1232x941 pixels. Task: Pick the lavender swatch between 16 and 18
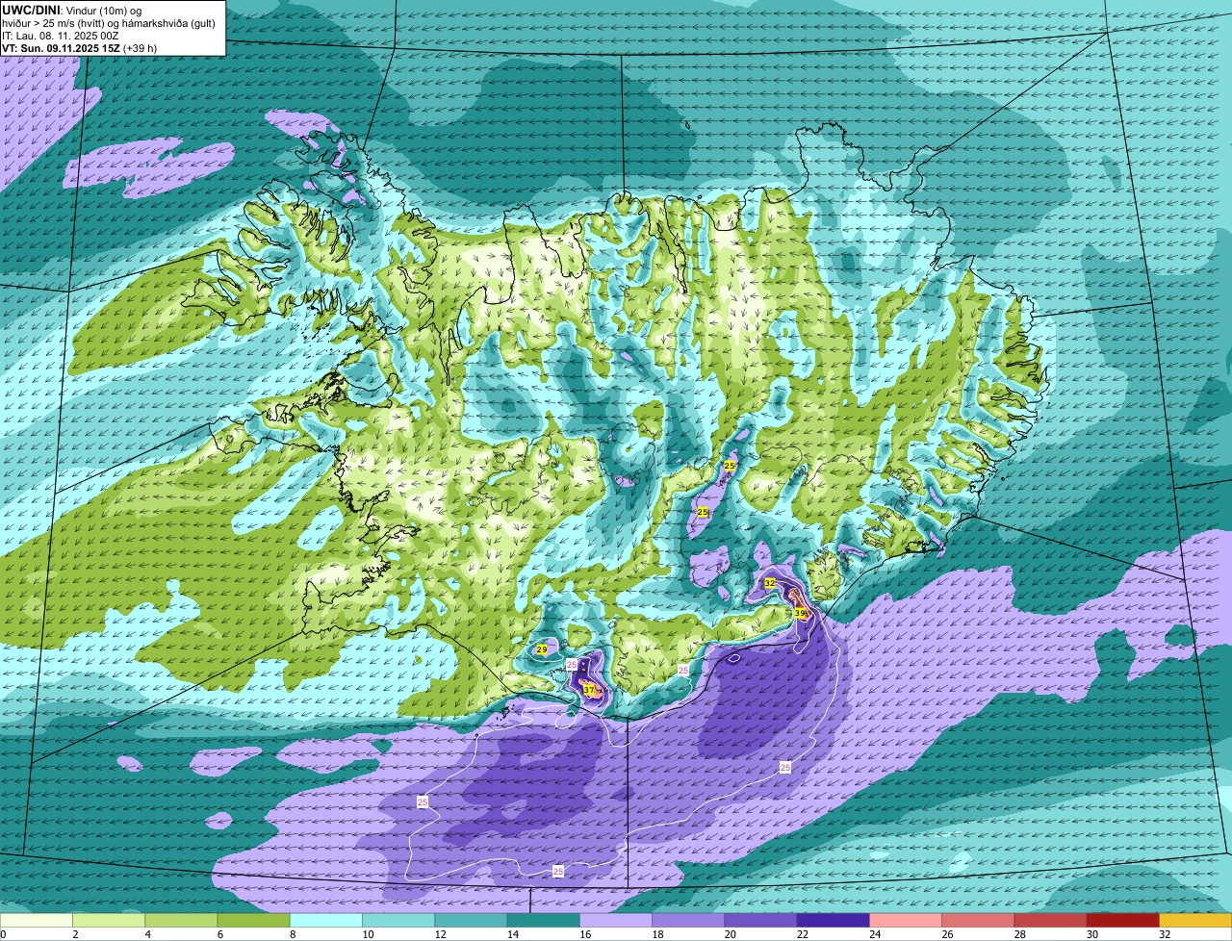(x=616, y=920)
